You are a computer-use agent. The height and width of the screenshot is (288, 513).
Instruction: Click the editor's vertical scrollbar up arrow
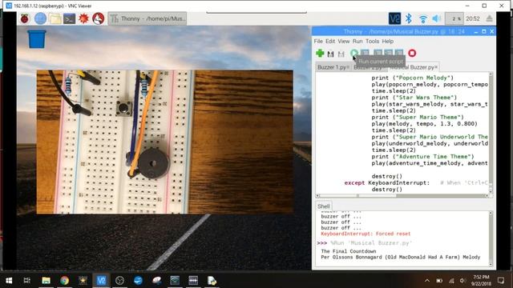coord(491,74)
